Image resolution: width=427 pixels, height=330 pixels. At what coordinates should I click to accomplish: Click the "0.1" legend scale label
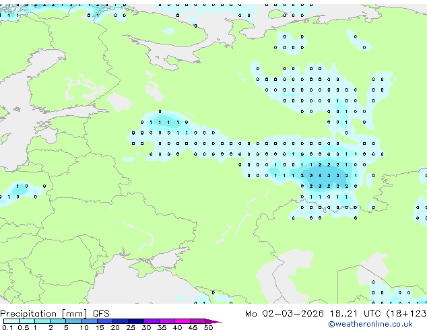[x=7, y=327]
